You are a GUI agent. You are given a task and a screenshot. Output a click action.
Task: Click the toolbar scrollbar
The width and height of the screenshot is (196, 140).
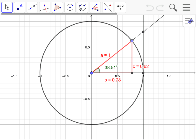tap(59, 14)
